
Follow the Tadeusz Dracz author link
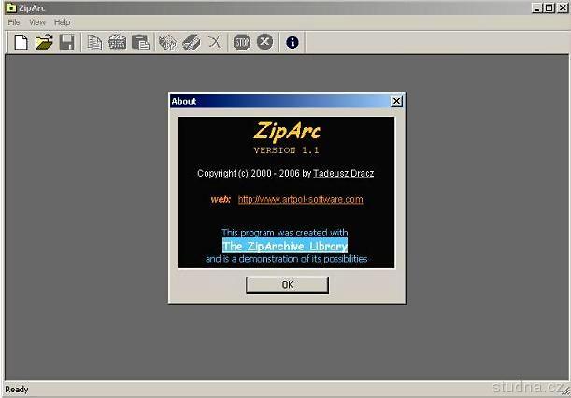343,174
